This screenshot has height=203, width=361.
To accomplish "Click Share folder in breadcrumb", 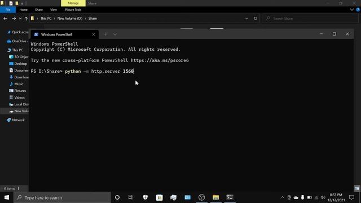I will (93, 19).
